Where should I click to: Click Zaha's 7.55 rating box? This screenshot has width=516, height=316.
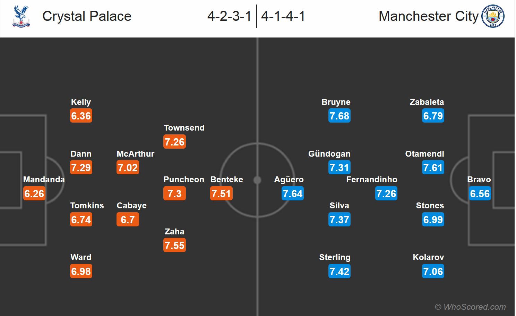tap(174, 245)
